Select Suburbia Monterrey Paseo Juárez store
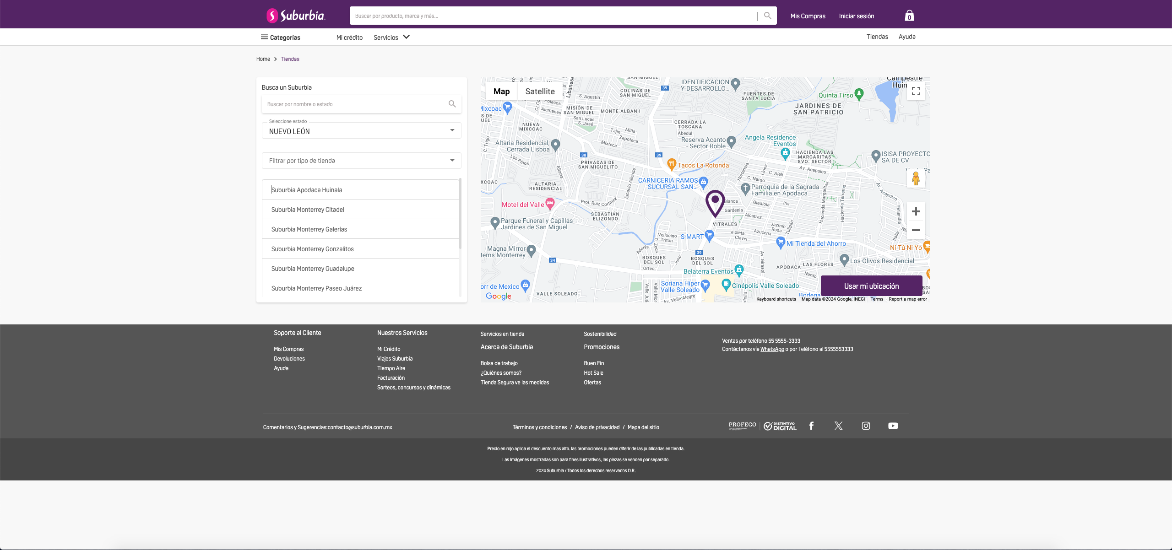This screenshot has width=1172, height=550. coord(360,288)
